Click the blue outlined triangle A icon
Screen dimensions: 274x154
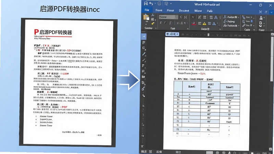pyautogui.click(x=214, y=24)
